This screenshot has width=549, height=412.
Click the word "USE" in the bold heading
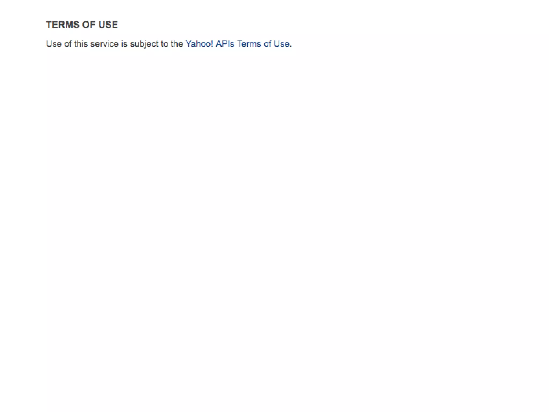tap(108, 25)
